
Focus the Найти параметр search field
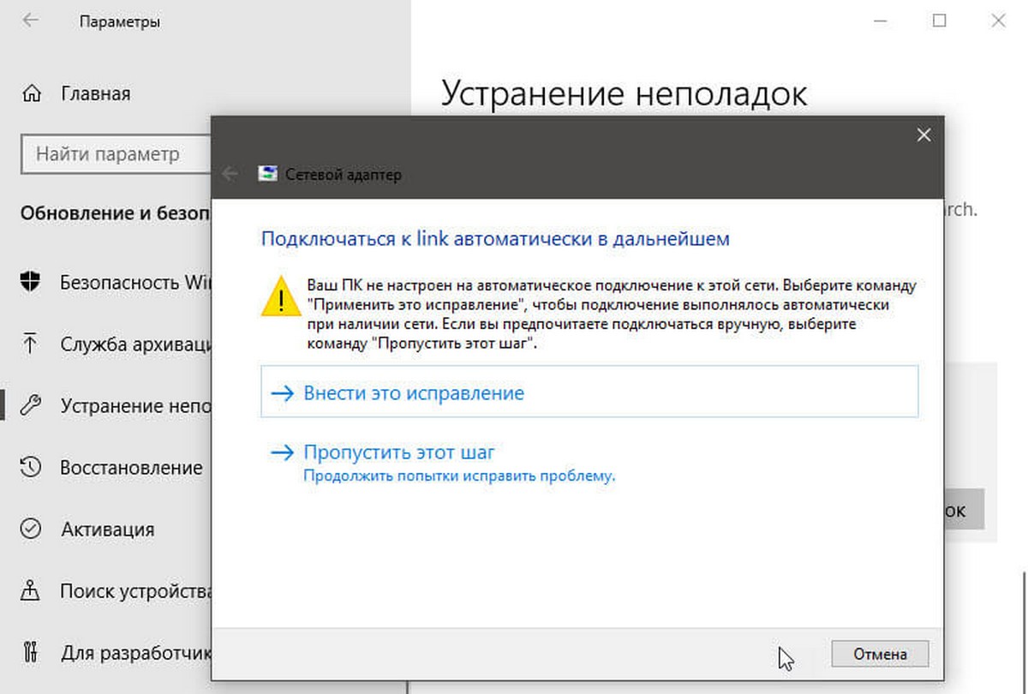point(116,155)
